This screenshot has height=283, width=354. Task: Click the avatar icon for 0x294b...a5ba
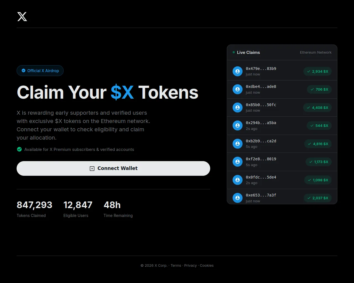point(237,125)
